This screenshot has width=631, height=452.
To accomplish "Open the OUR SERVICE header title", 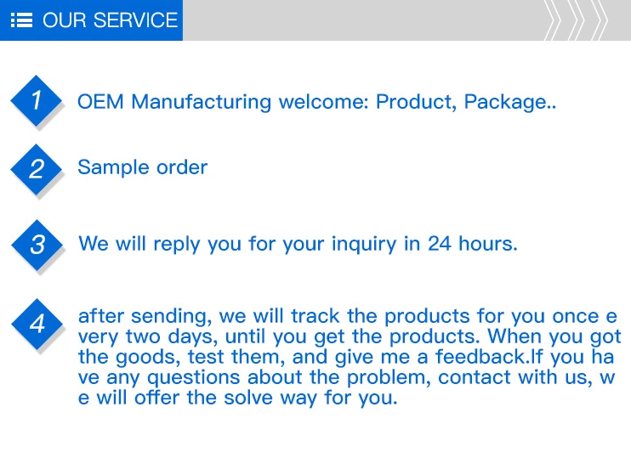I will coord(110,20).
